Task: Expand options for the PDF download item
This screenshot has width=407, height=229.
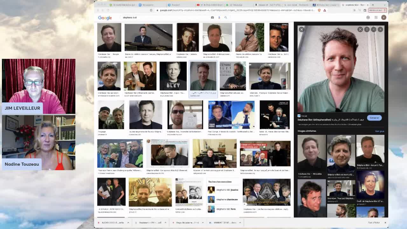Action: (x=165, y=223)
